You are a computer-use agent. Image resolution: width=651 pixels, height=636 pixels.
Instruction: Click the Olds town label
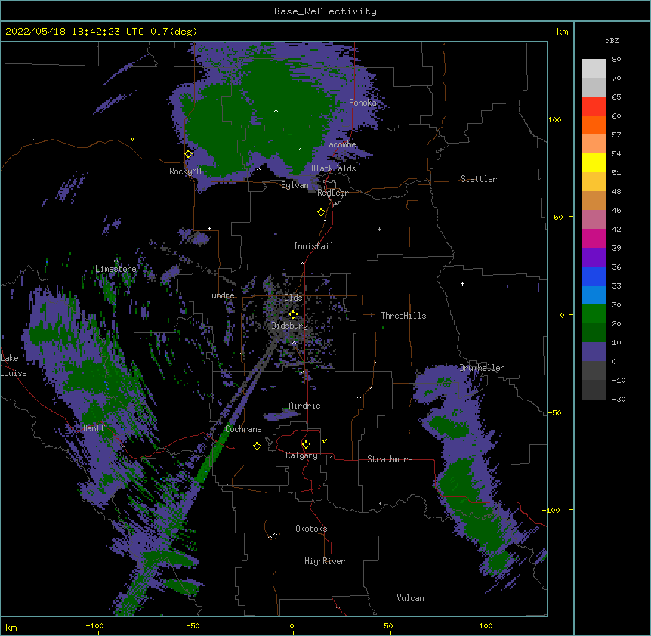pyautogui.click(x=293, y=298)
